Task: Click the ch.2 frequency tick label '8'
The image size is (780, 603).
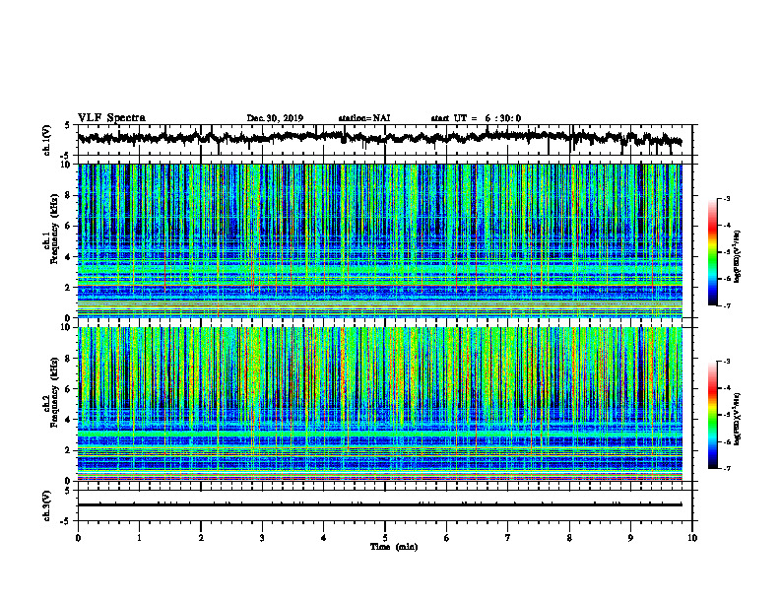Action: [x=69, y=359]
